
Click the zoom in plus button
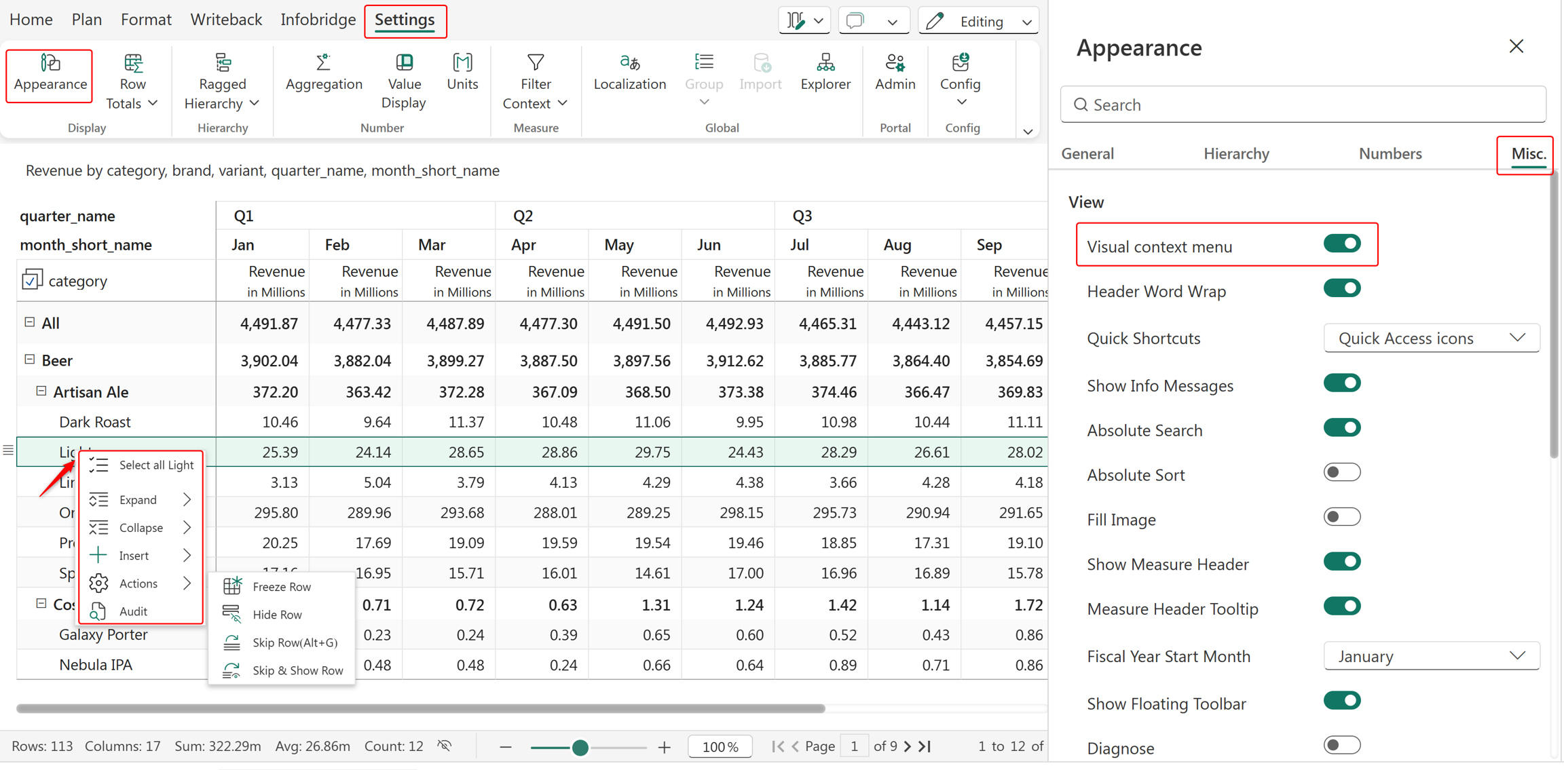[664, 747]
